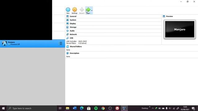The width and height of the screenshot is (198, 111).
Task: Click the Device Filters value text
Action: tap(82, 43)
